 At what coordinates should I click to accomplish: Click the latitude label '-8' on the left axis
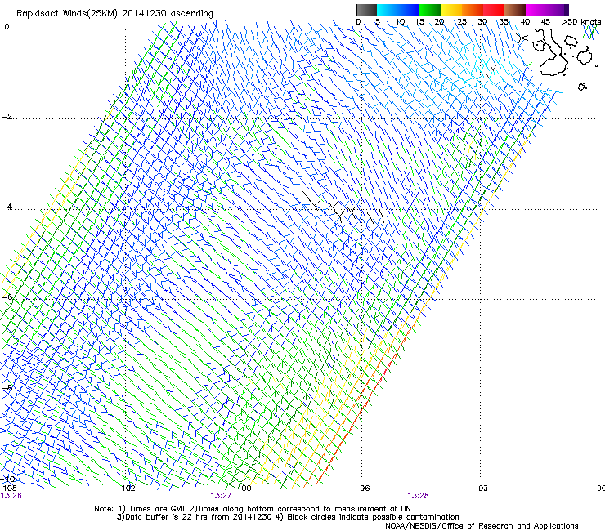click(x=7, y=387)
